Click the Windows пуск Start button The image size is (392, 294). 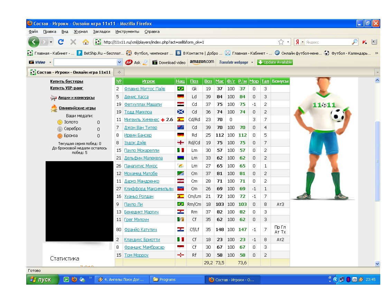pyautogui.click(x=41, y=279)
